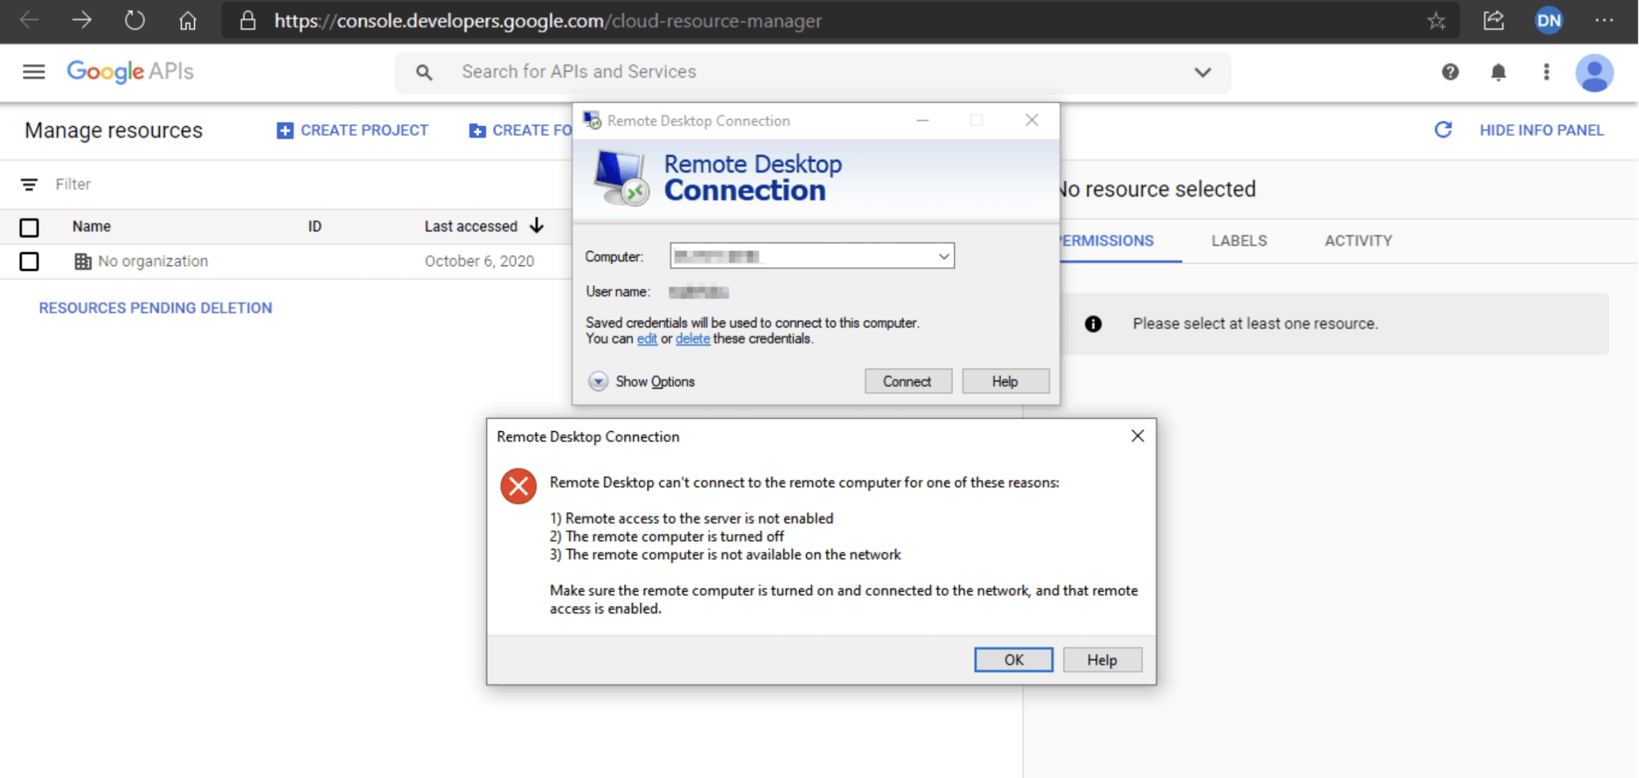This screenshot has height=778, width=1639.
Task: Click the refresh icon near Hide Info Panel
Action: coord(1443,130)
